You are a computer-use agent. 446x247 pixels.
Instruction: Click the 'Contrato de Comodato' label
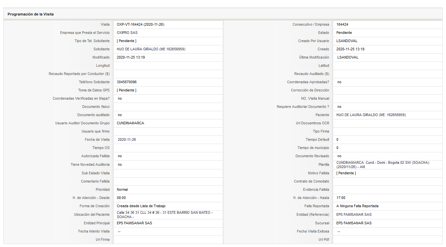(x=311, y=182)
